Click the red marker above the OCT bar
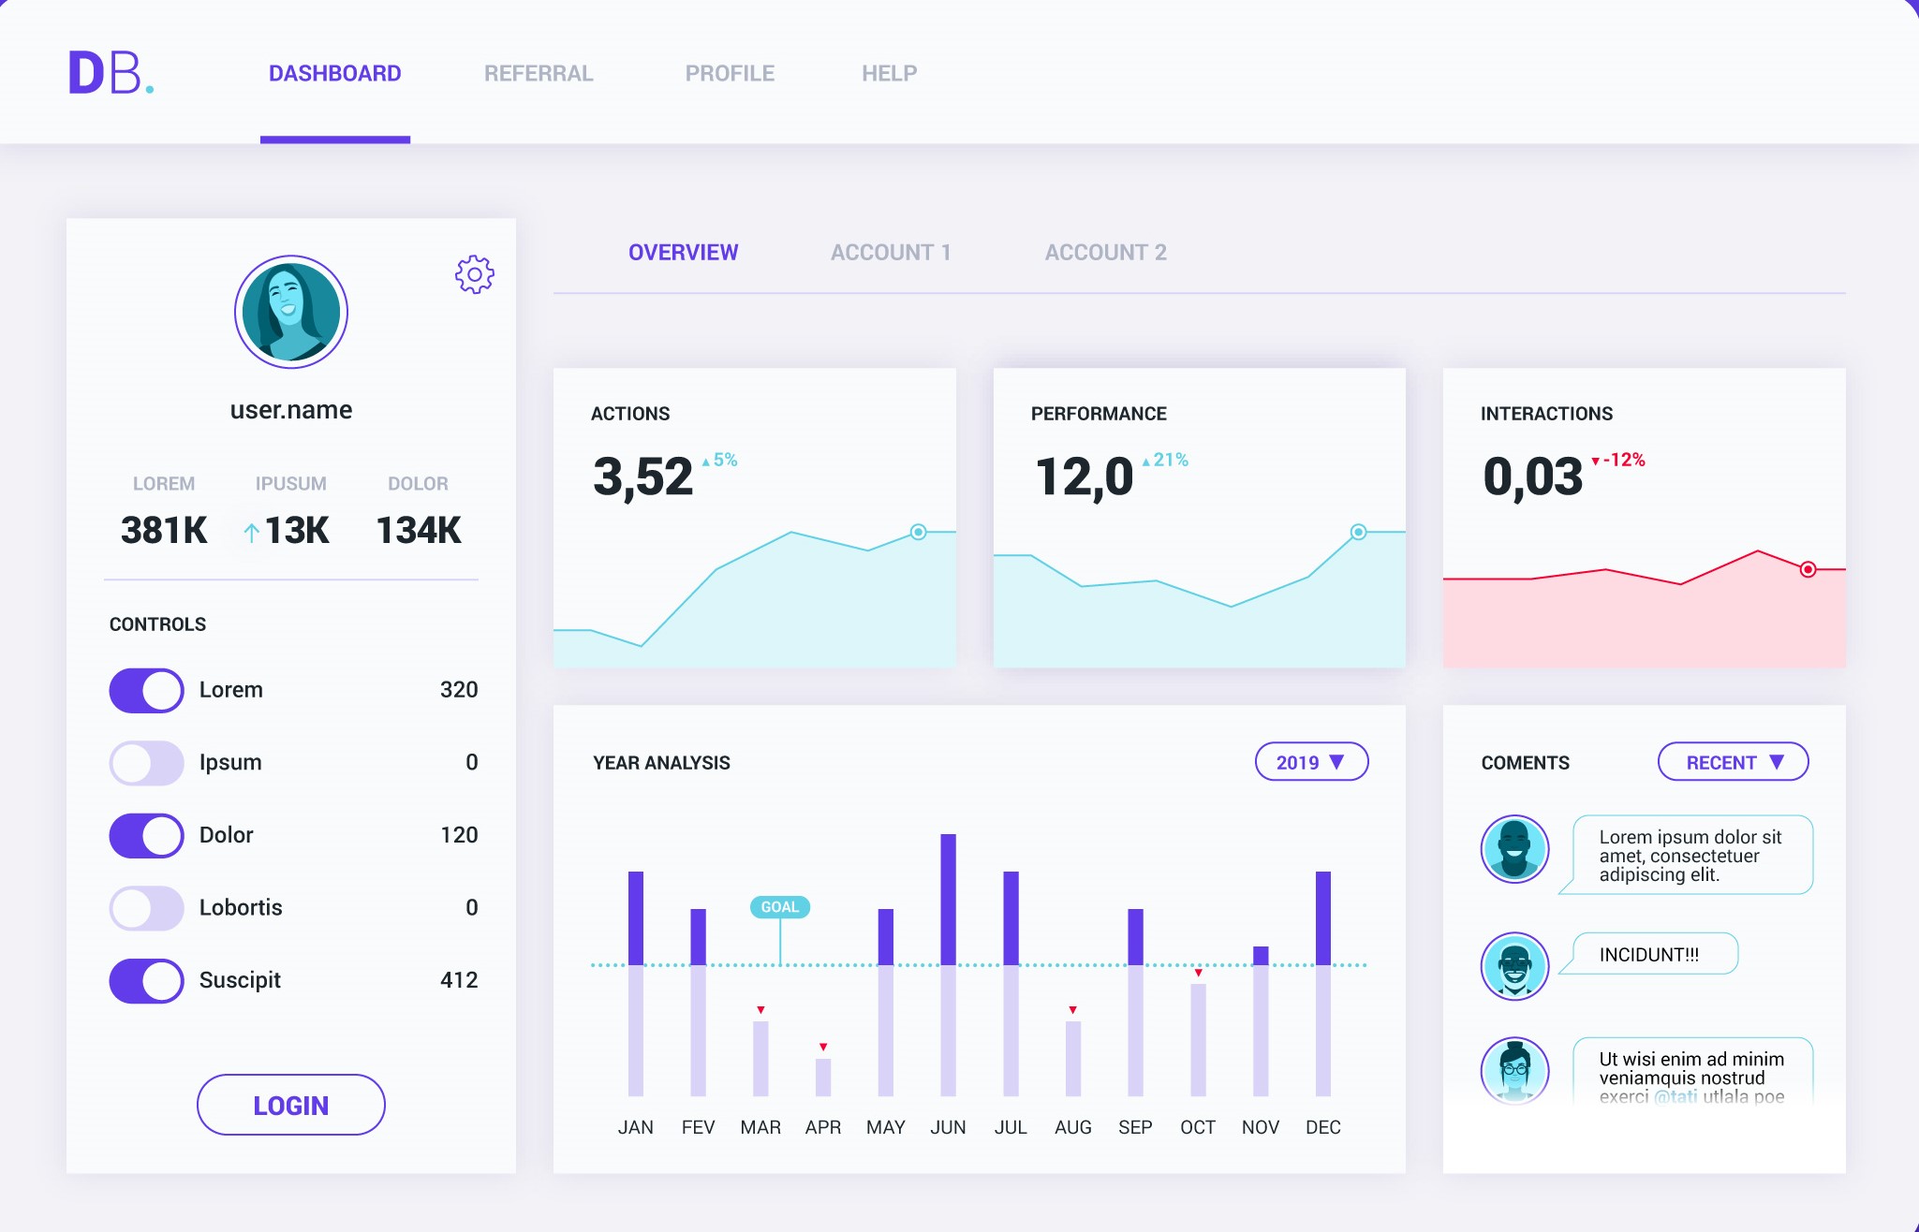1919x1232 pixels. [x=1198, y=973]
